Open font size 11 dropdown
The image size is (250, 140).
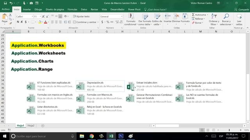point(40,16)
